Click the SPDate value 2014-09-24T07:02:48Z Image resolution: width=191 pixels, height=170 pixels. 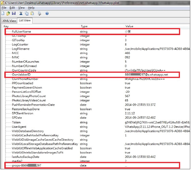pyautogui.click(x=140, y=118)
